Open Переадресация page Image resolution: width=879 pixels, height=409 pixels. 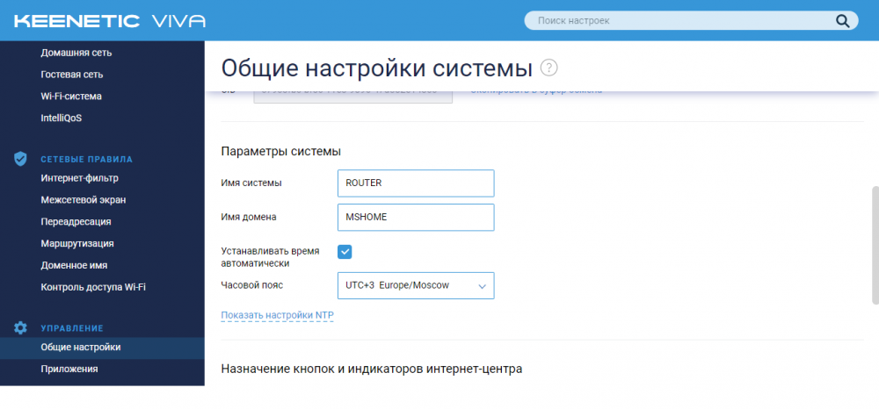(76, 222)
